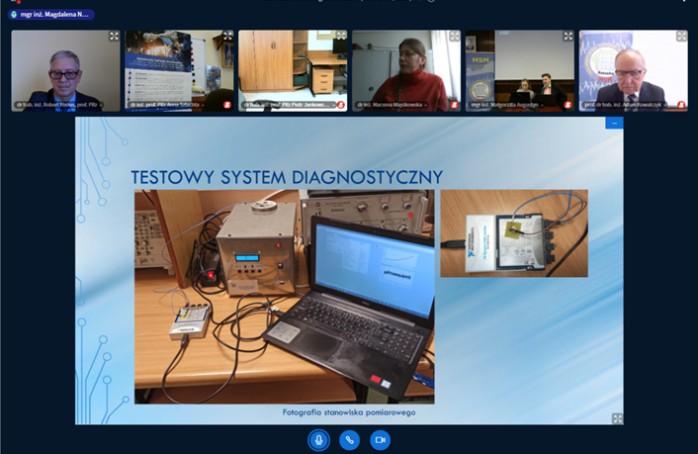Select Małgorzata Augustyn video thumbnail
This screenshot has height=454, width=698.
point(520,69)
